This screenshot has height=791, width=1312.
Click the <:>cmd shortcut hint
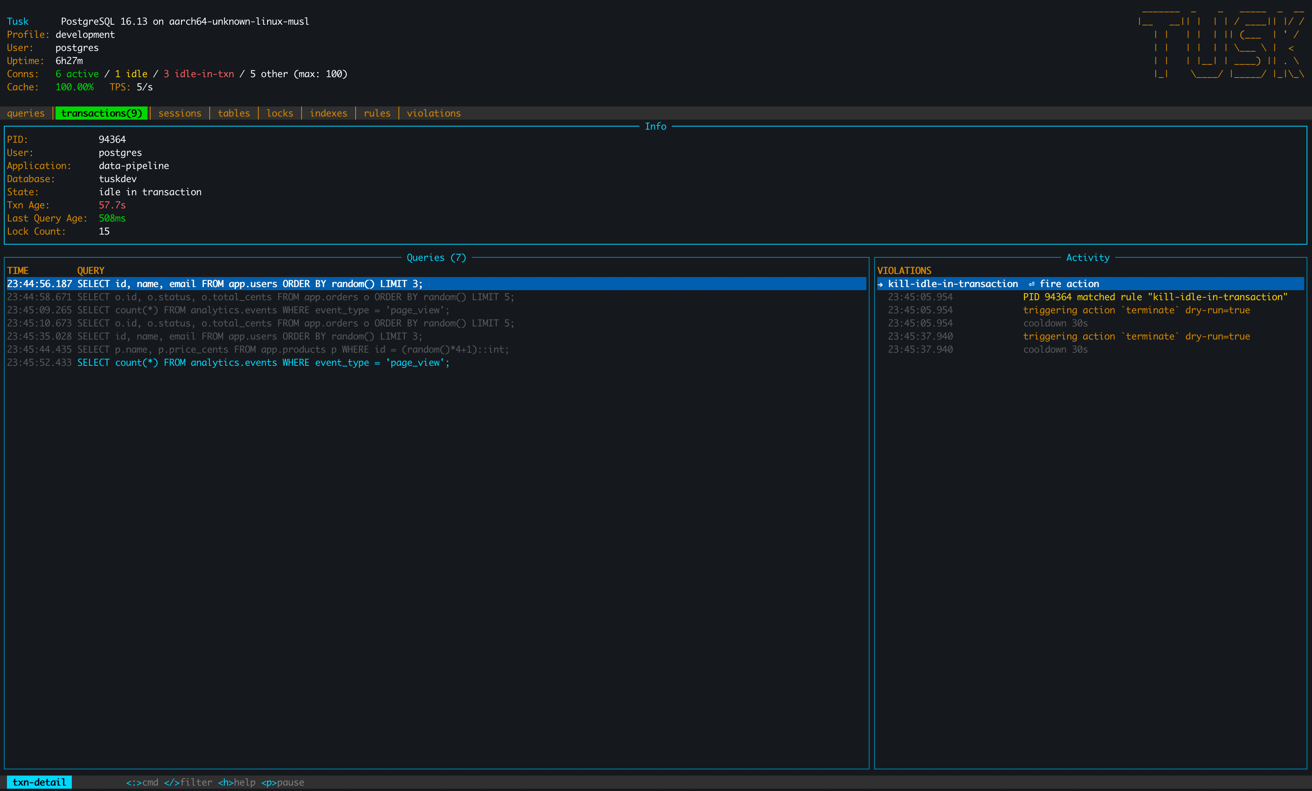(x=142, y=783)
